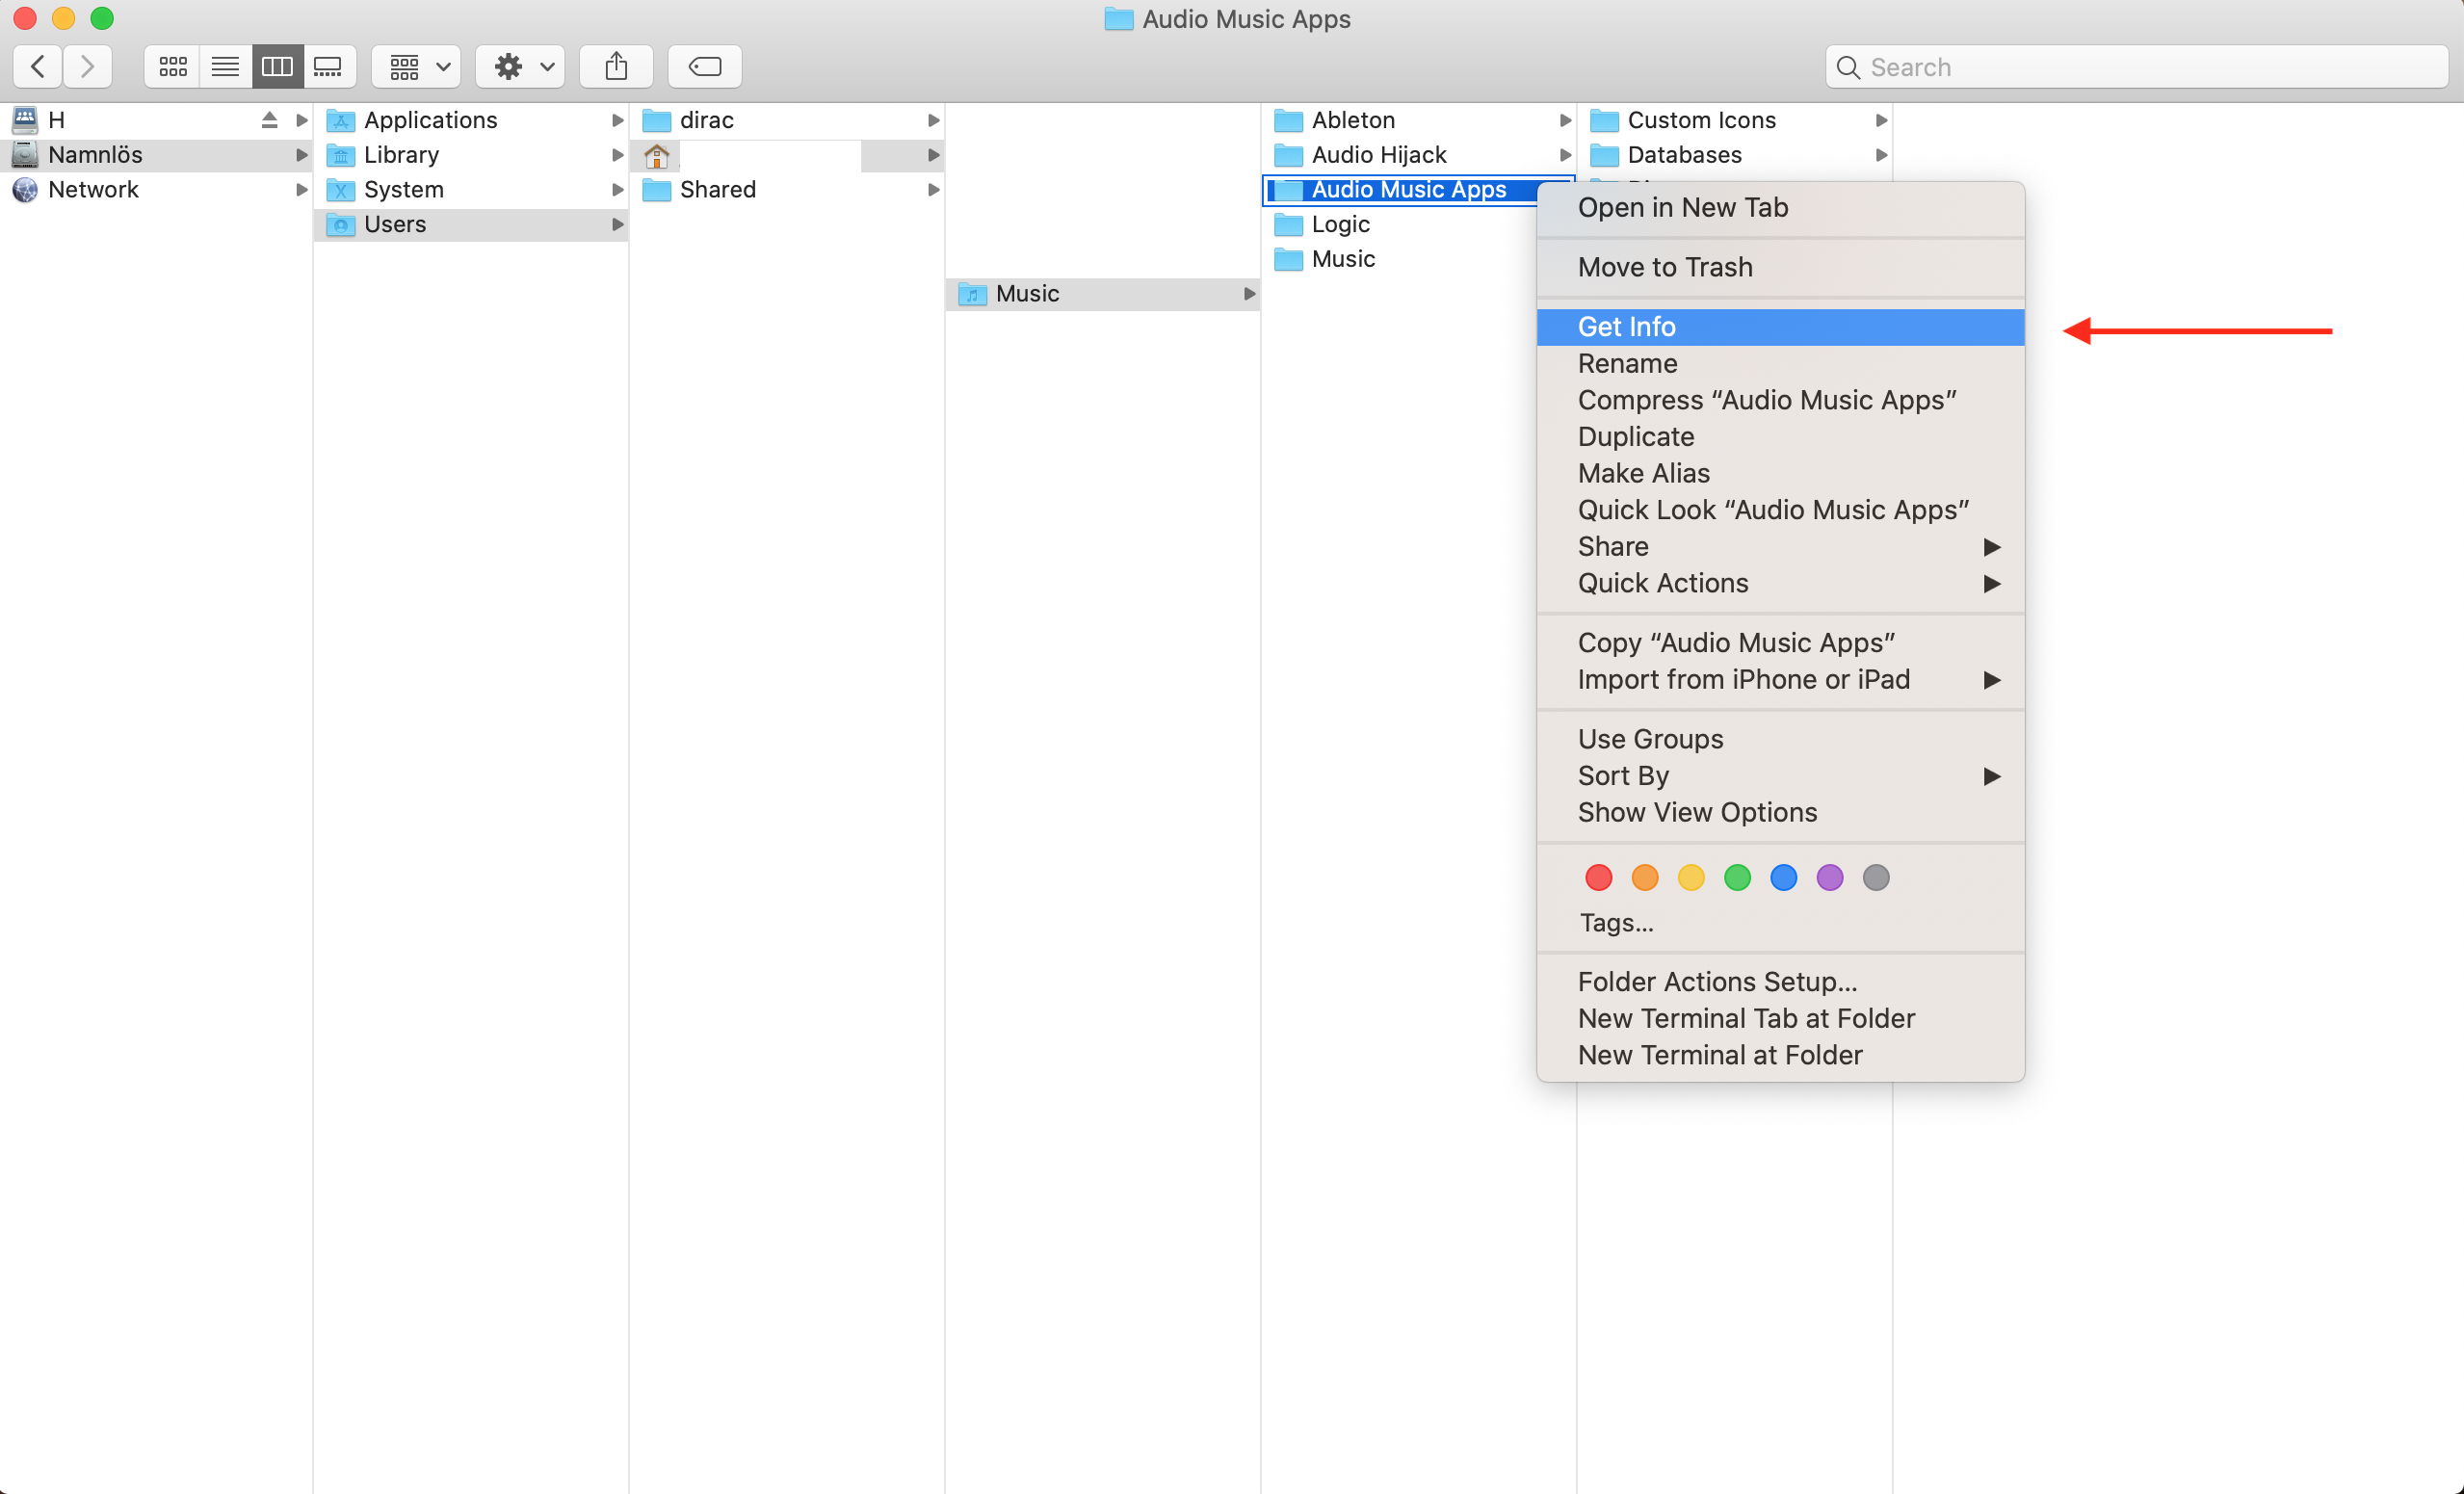Viewport: 2464px width, 1494px height.
Task: Choose Open in New Tab
Action: [x=1781, y=208]
